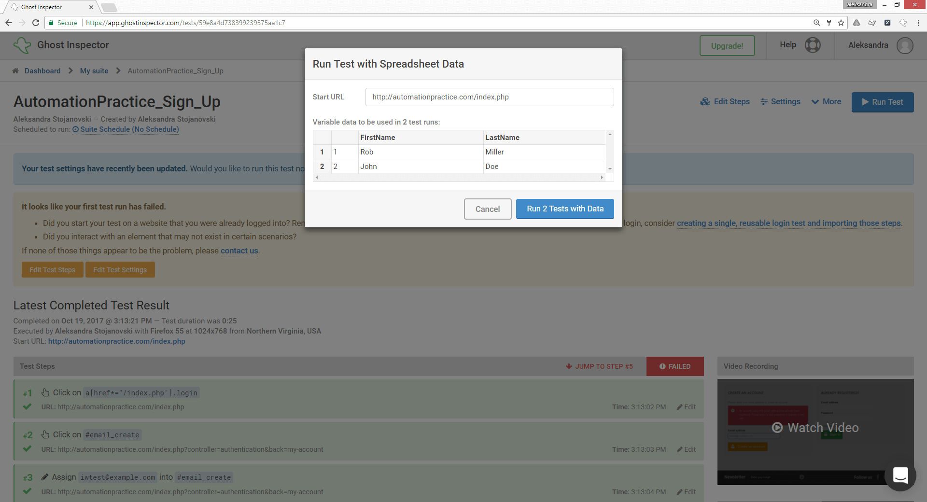
Task: Open the contact us link
Action: point(239,251)
